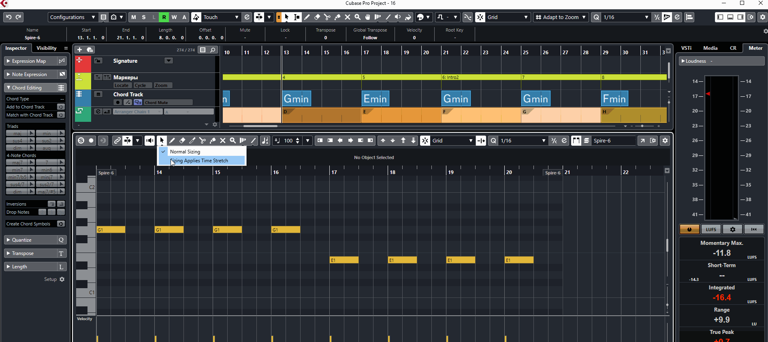Click the Gmin chord event at bar 13
This screenshot has width=768, height=342.
point(296,99)
